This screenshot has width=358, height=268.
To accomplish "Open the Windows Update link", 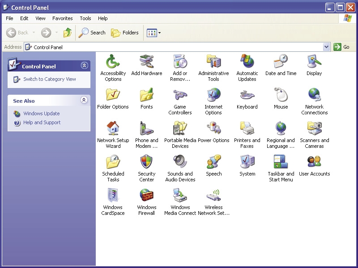I will point(41,113).
